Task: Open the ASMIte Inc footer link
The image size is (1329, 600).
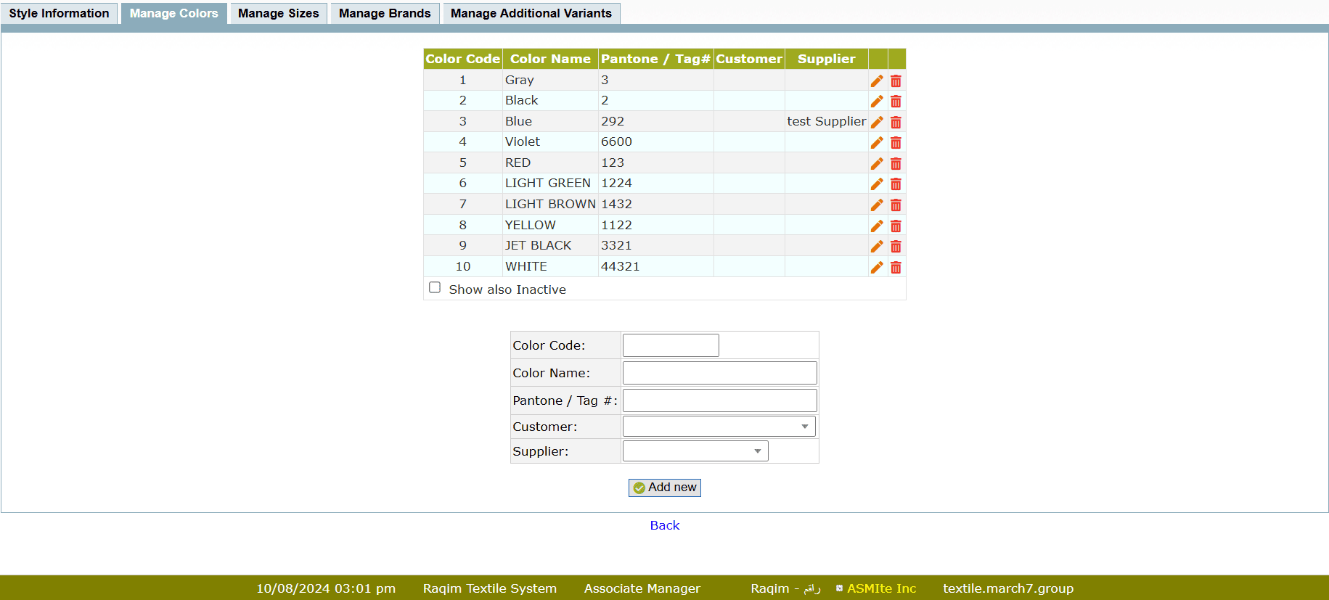Action: (881, 588)
